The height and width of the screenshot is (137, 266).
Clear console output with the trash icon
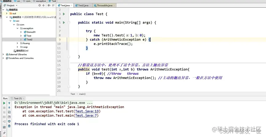9,126
